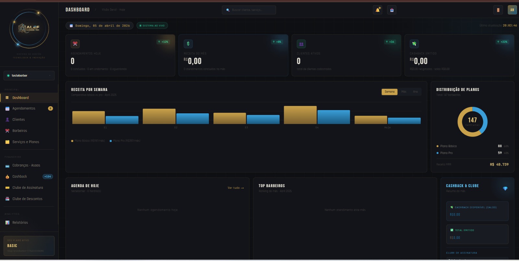Open Agendamentos in the sidebar
Image resolution: width=519 pixels, height=261 pixels.
[x=24, y=108]
